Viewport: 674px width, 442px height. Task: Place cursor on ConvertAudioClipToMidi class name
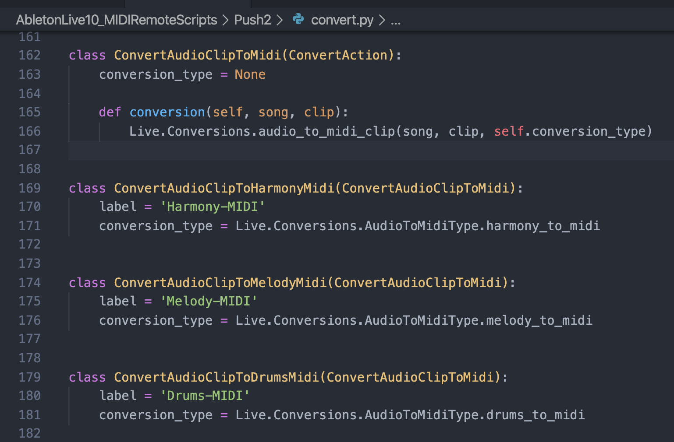[196, 55]
